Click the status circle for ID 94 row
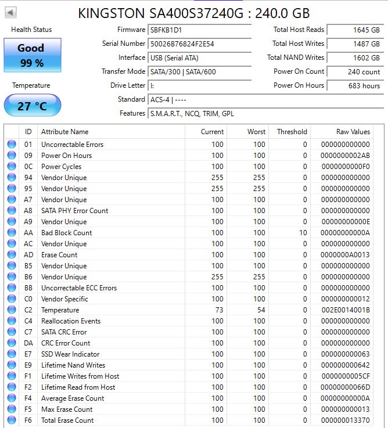 click(x=12, y=178)
